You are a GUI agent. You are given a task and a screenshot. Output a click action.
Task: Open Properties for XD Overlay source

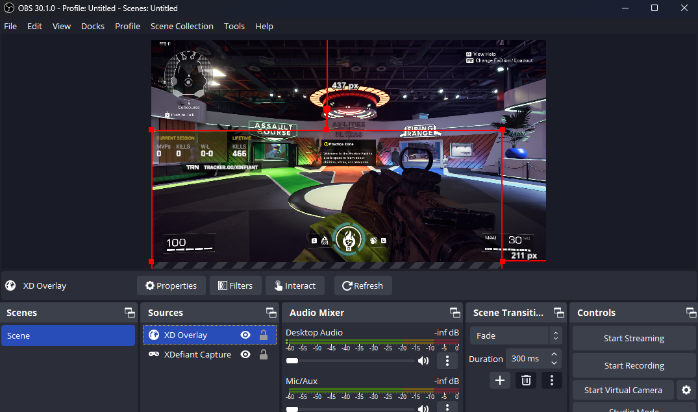coord(171,285)
